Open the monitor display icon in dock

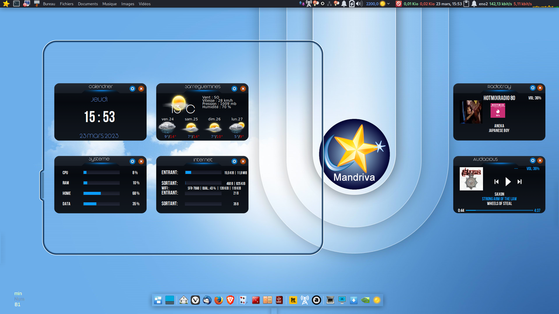click(x=342, y=300)
